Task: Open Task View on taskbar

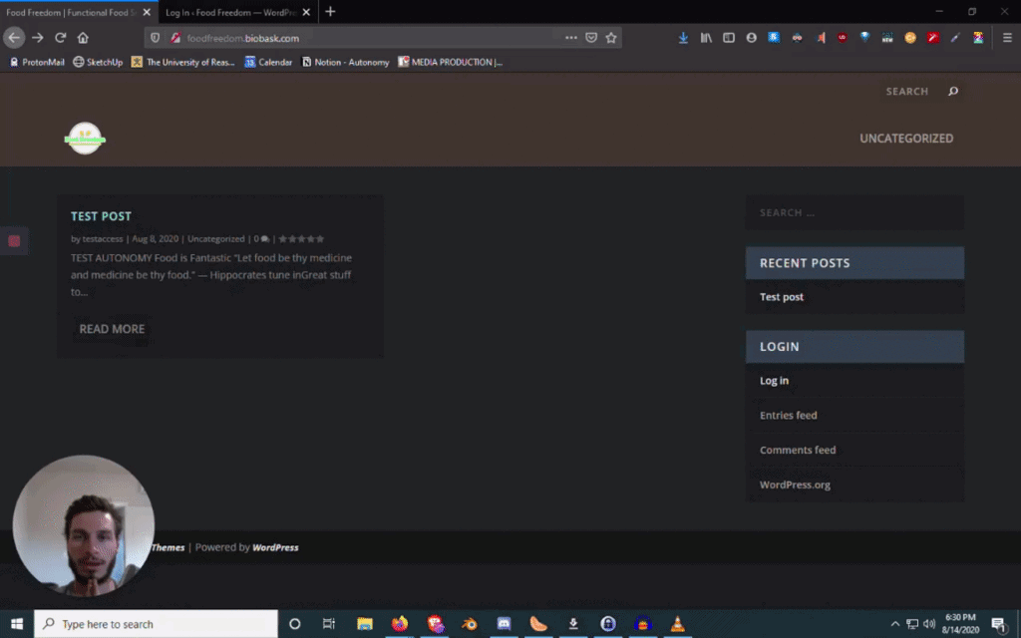Action: click(329, 624)
